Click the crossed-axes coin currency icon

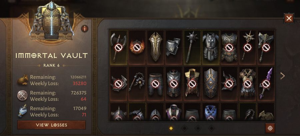[22, 95]
